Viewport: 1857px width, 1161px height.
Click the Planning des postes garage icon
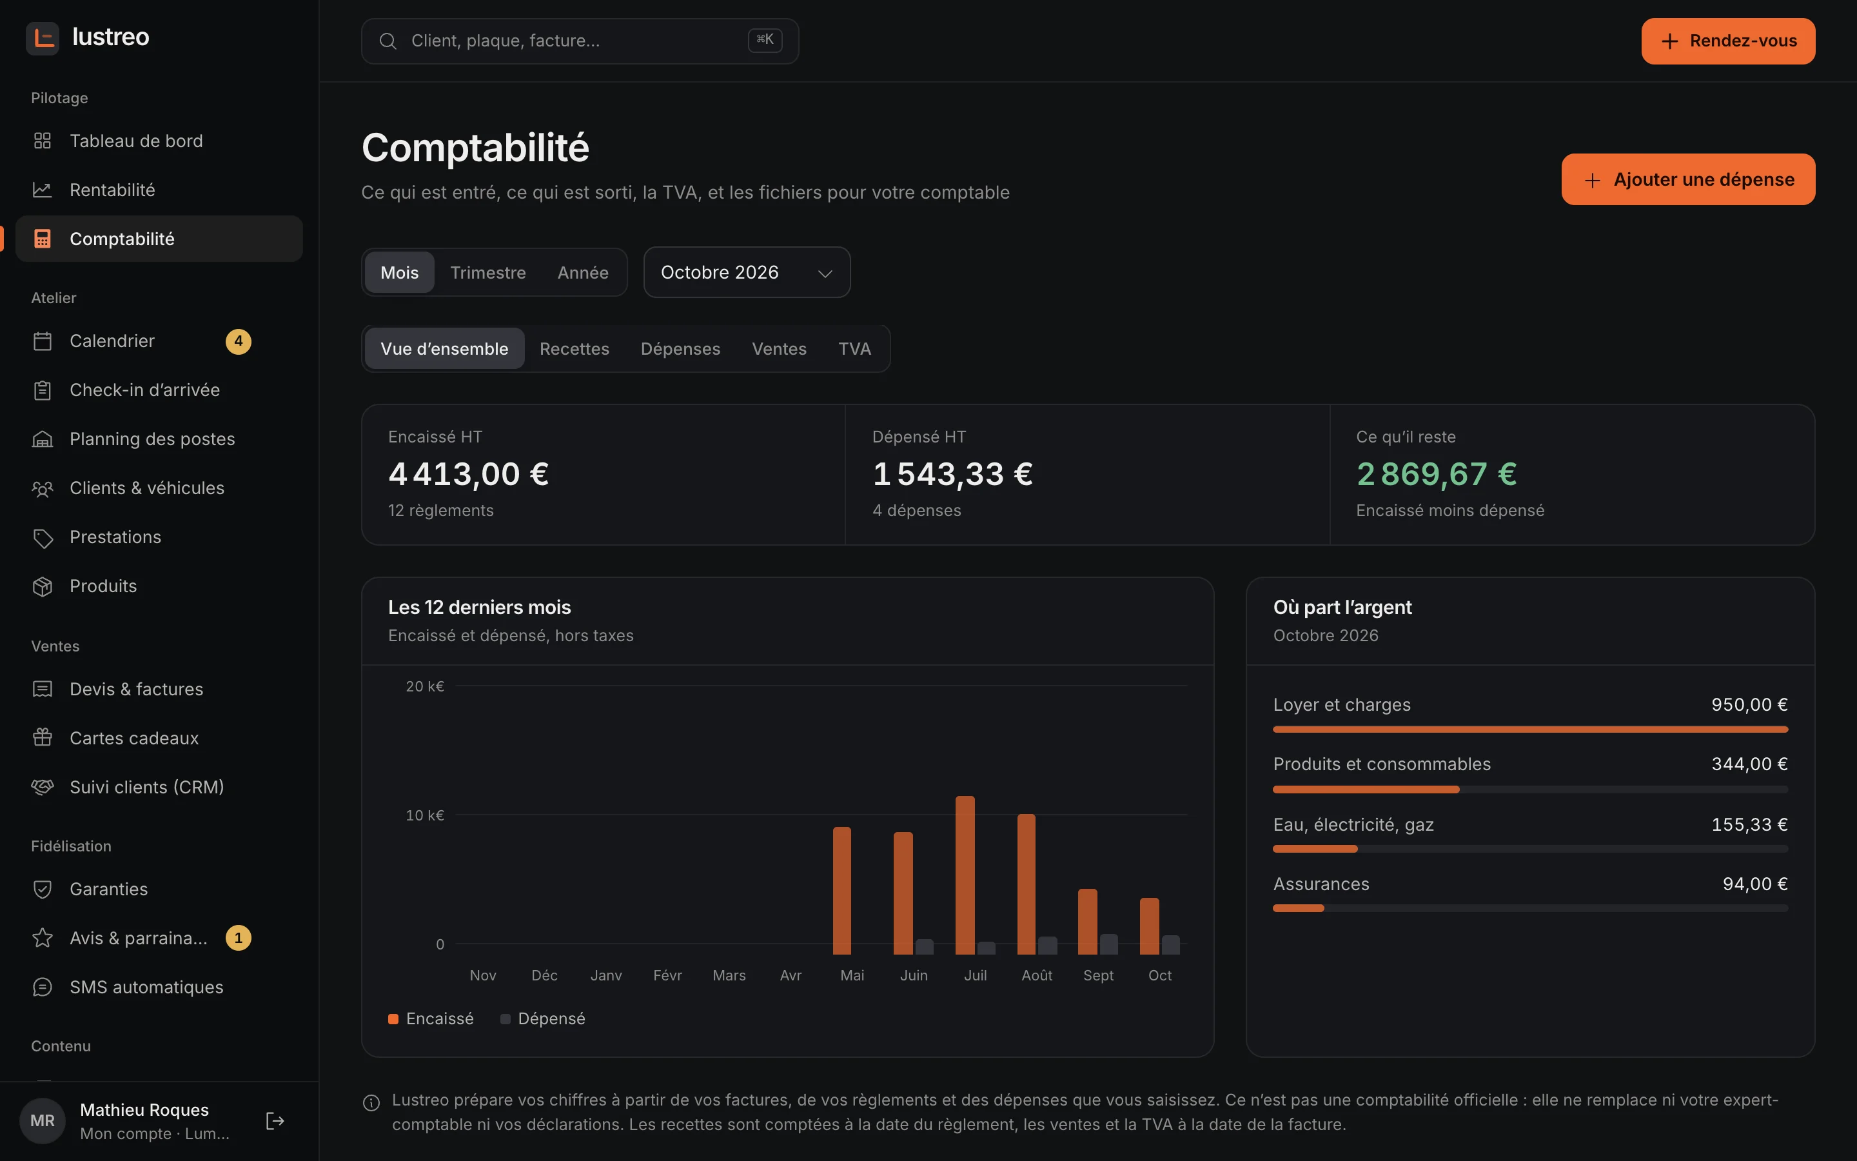pyautogui.click(x=42, y=439)
